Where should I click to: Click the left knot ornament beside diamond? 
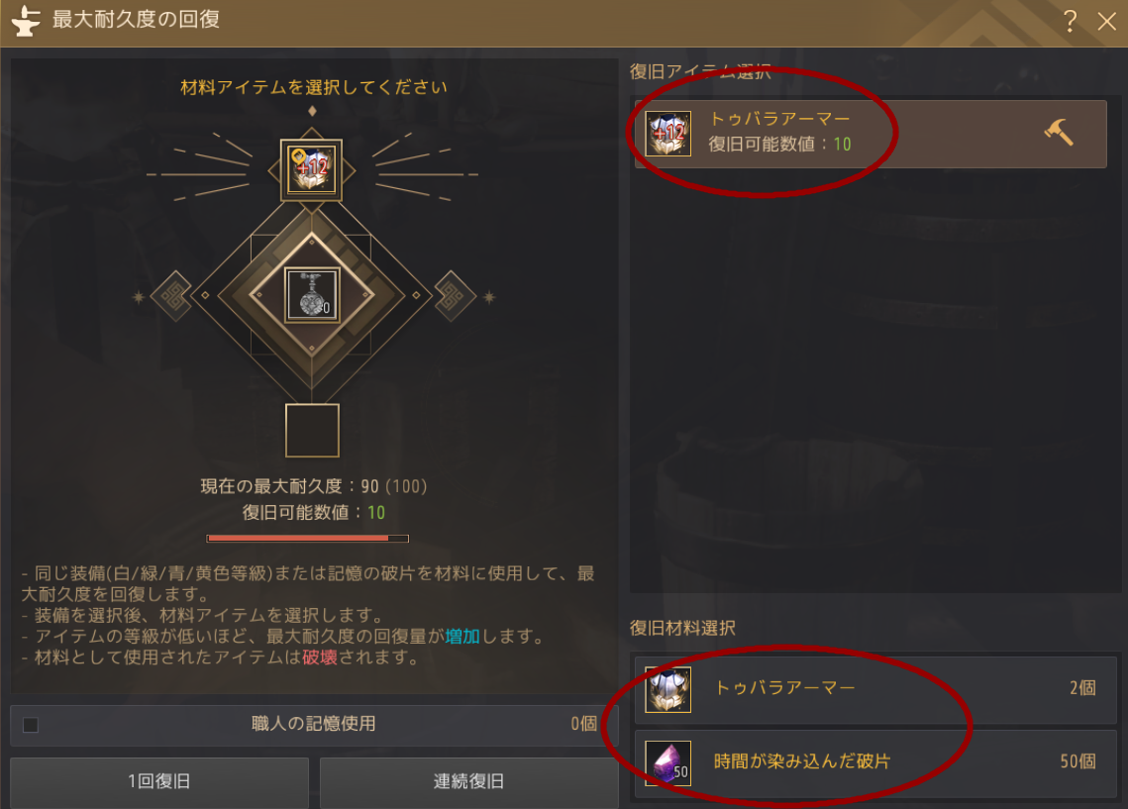[x=172, y=295]
